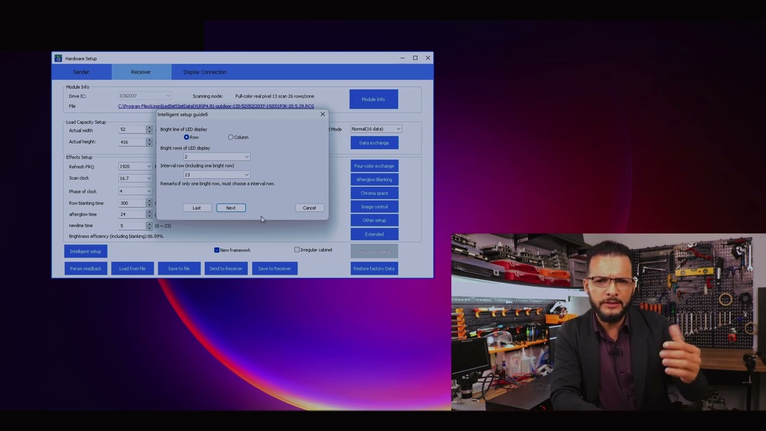Click the Save to Receiver button
766x431 pixels.
[x=275, y=268]
